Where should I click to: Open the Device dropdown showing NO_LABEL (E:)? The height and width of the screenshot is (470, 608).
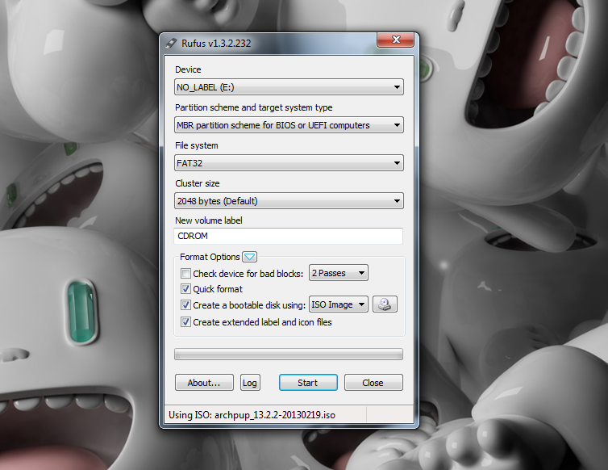(289, 87)
